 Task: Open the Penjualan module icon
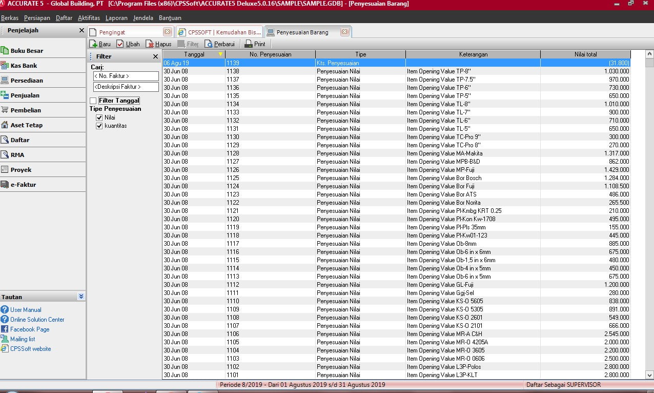point(5,95)
